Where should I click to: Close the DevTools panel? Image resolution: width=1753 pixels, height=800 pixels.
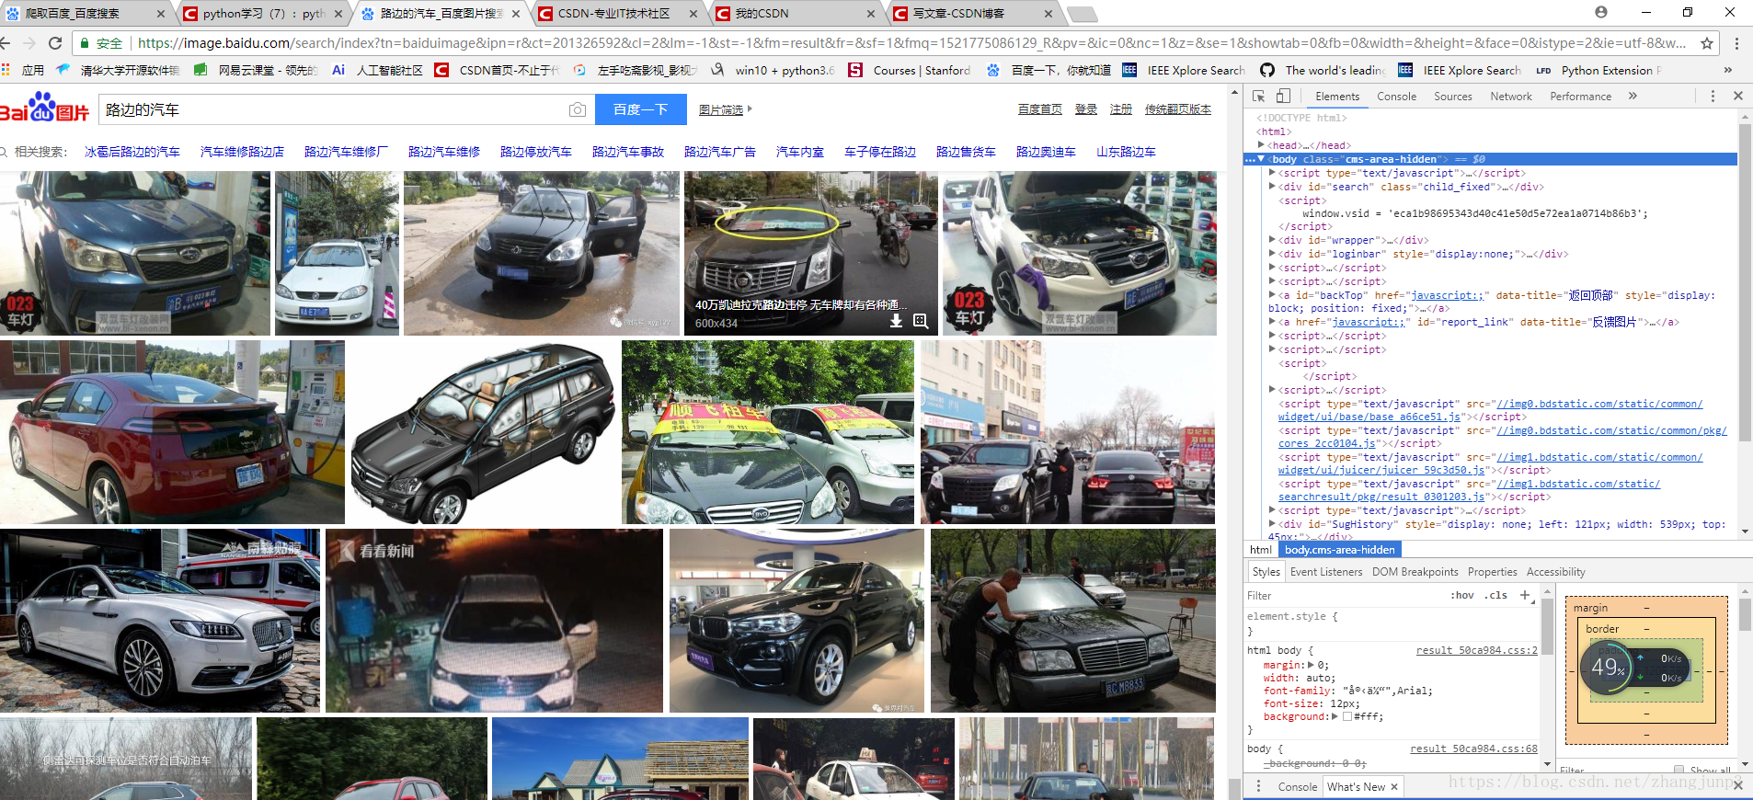(1738, 96)
